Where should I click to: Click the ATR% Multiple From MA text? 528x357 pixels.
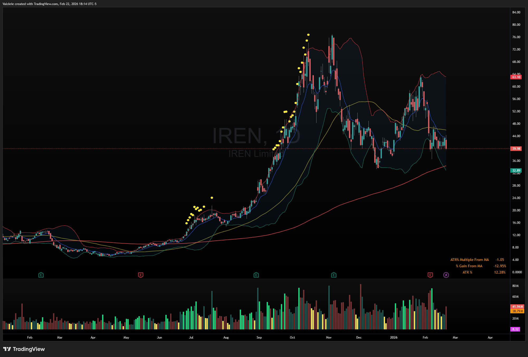(x=469, y=260)
